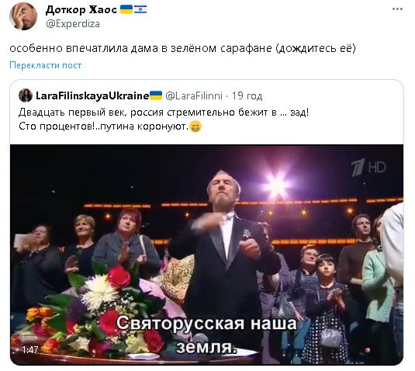This screenshot has width=415, height=371.
Task: Open the @Experdiza handle
Action: 73,24
